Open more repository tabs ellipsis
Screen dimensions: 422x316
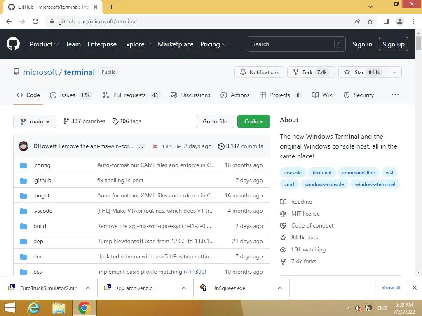click(395, 95)
